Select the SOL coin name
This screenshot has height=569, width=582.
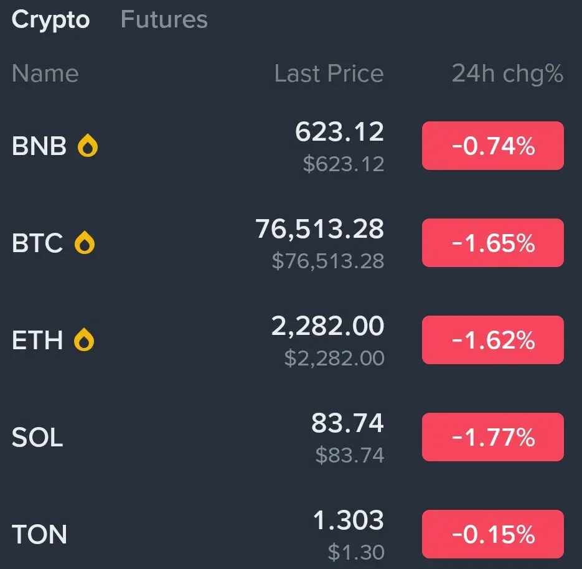pos(37,438)
